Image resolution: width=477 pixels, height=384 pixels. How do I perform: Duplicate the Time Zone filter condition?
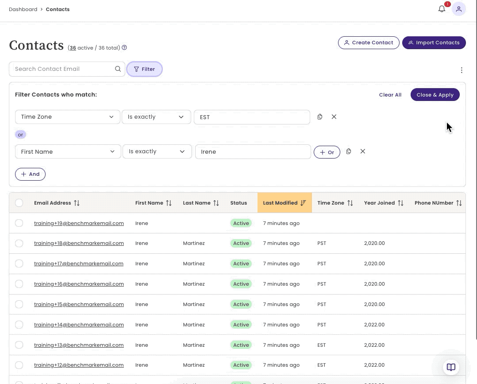click(319, 116)
